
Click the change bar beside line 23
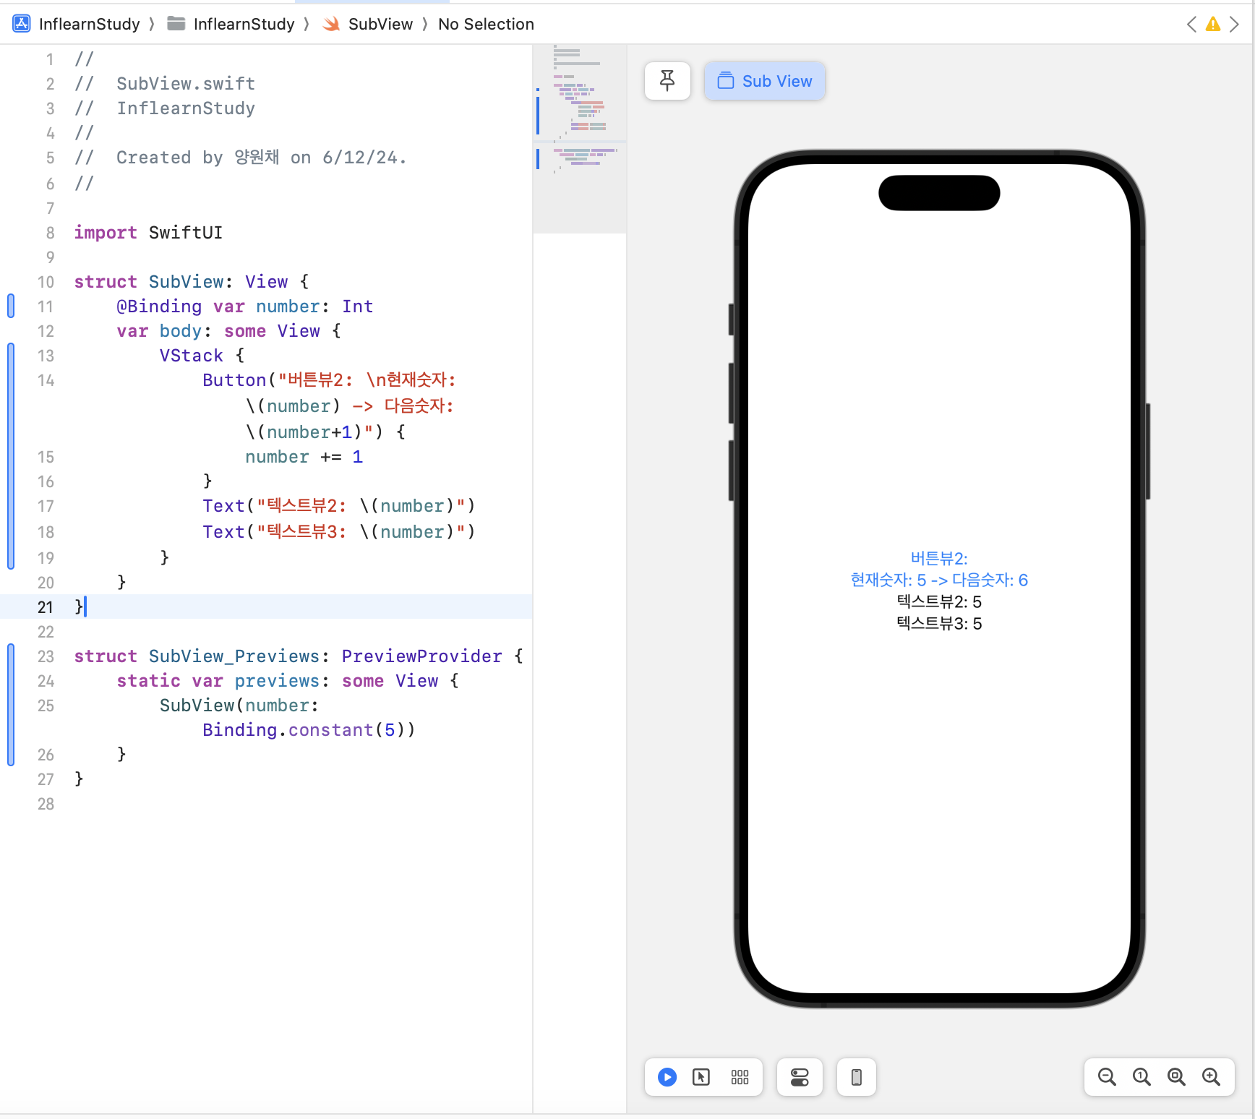tap(11, 705)
